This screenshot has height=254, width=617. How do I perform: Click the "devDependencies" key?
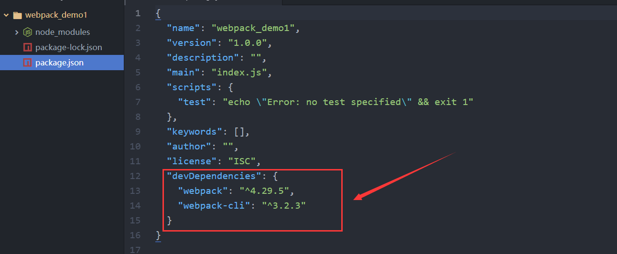tap(215, 176)
